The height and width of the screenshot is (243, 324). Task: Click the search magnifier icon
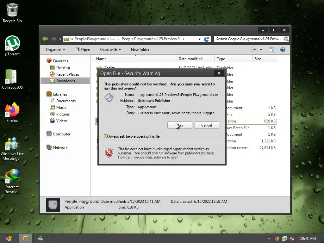tap(286, 39)
